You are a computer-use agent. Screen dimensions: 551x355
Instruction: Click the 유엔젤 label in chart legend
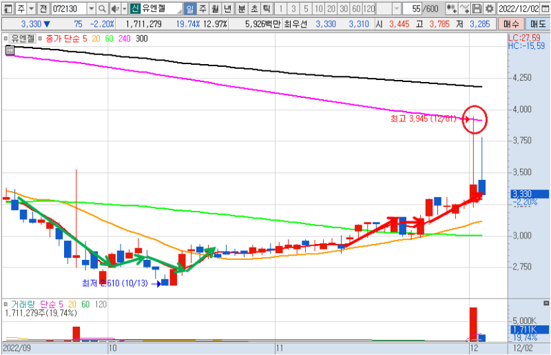(23, 39)
